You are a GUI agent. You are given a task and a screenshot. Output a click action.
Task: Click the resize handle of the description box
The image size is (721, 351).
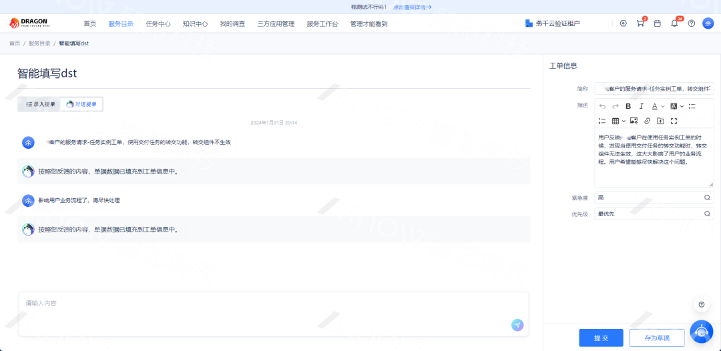coord(710,184)
